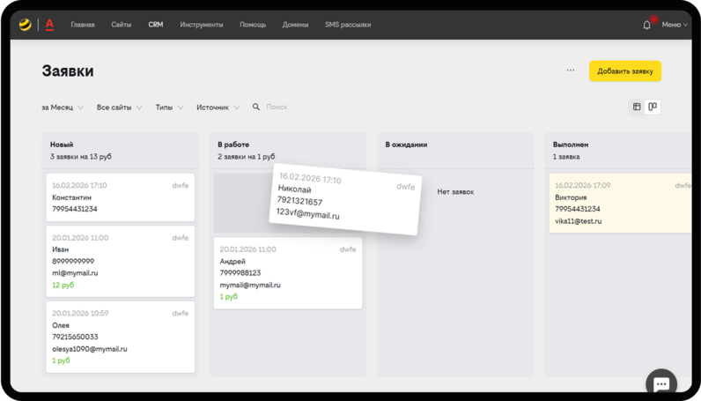The image size is (701, 401).
Task: Open the "Источник" filter dropdown
Action: click(x=218, y=108)
